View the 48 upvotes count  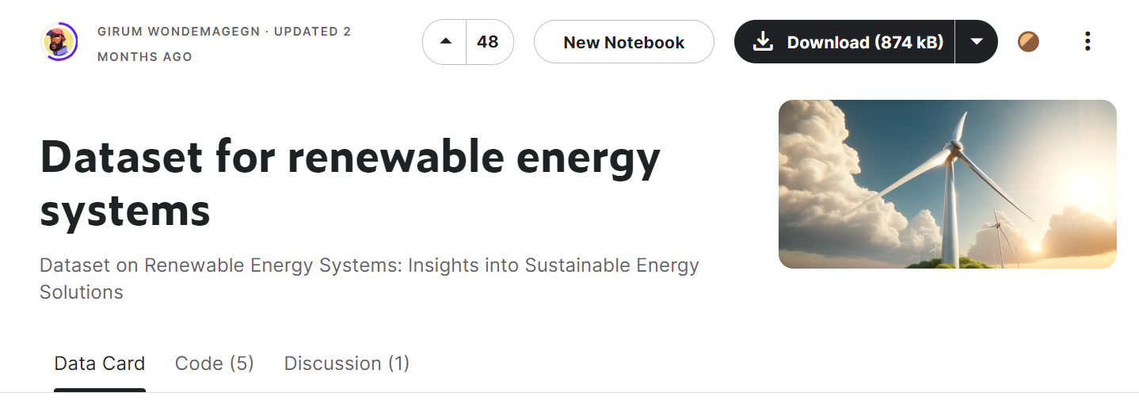coord(488,42)
